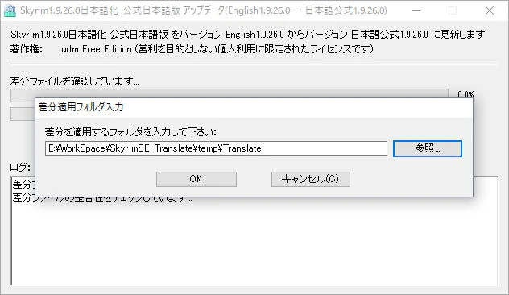Click the 参照... browse button
Viewport: 509px width, 295px height.
click(x=427, y=148)
